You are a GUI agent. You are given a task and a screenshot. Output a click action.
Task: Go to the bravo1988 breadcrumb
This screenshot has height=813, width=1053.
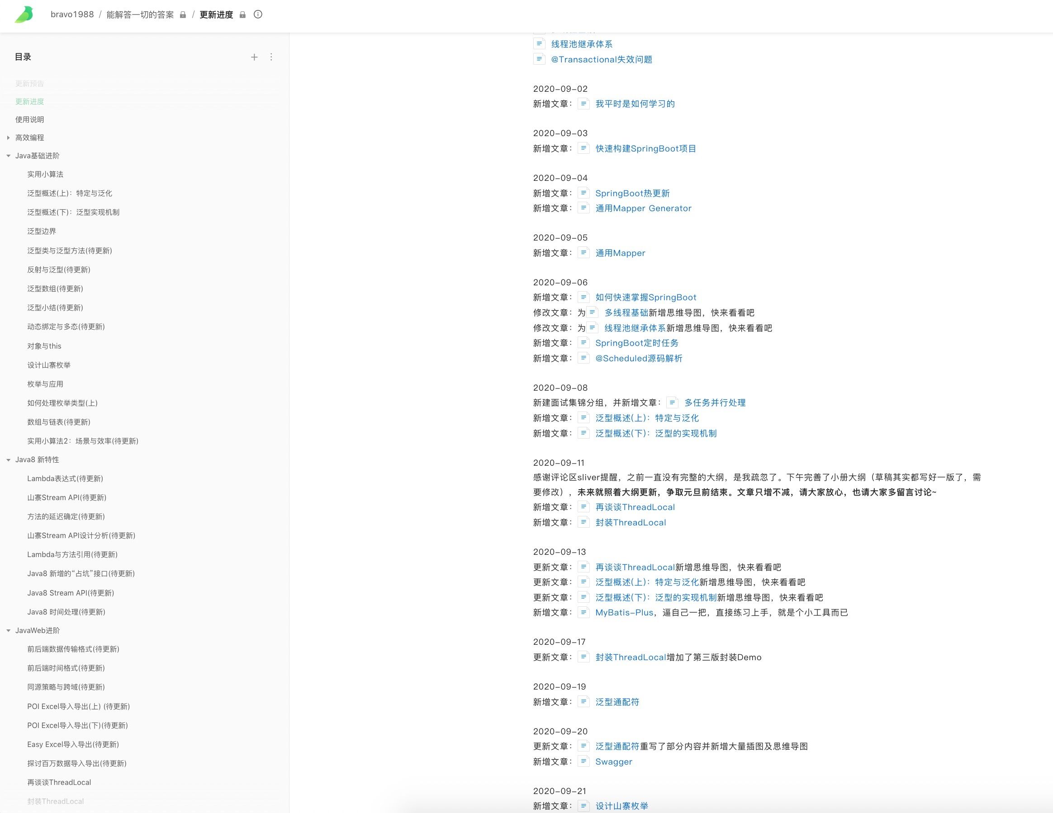72,14
